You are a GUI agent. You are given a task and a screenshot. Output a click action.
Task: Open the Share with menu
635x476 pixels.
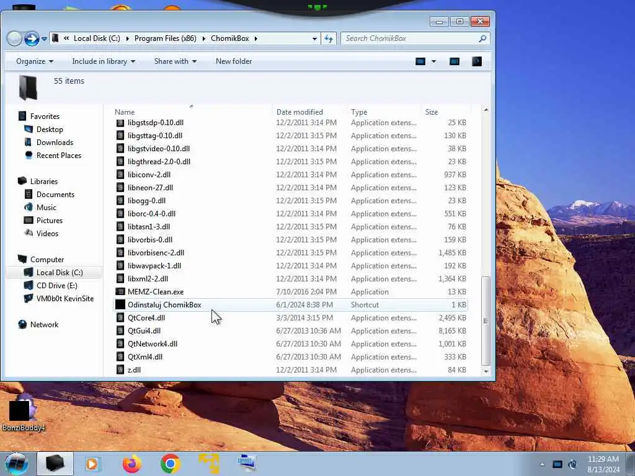pyautogui.click(x=175, y=61)
